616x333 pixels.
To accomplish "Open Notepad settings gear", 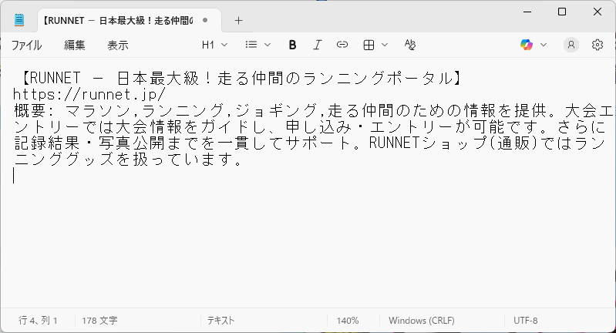I will tap(597, 45).
